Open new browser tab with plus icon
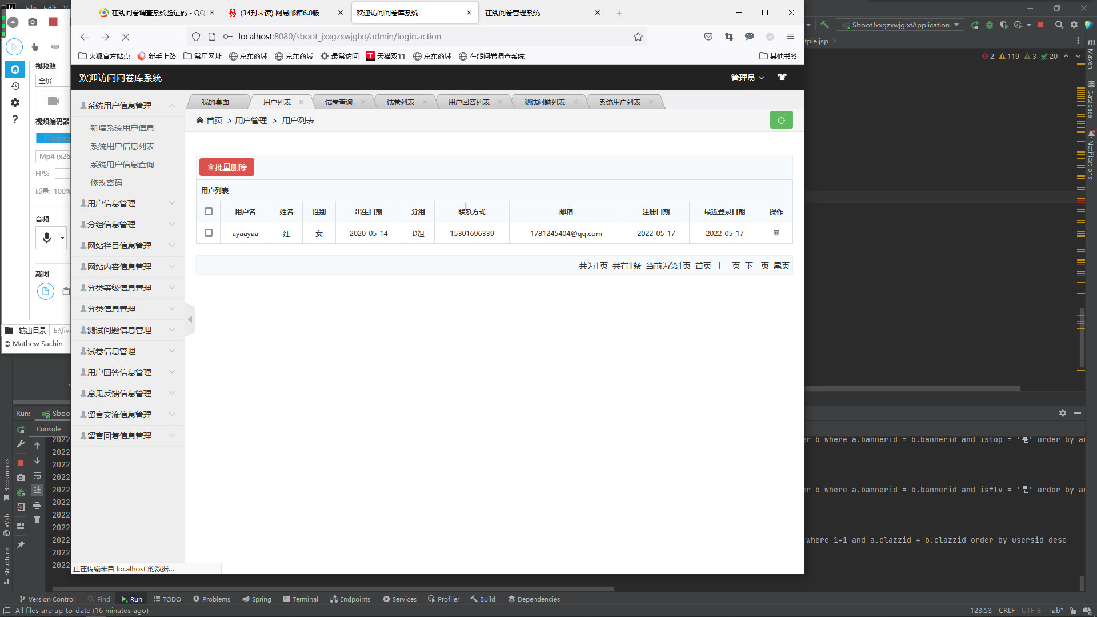 [619, 13]
